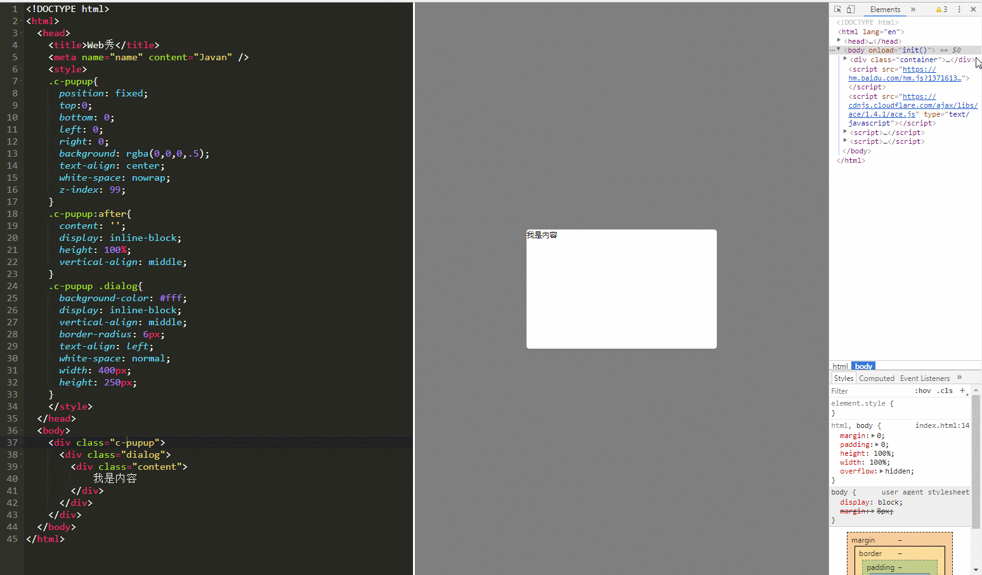Open the index.html:14 stylesheet source link
Screen dimensions: 982x575
click(942, 425)
